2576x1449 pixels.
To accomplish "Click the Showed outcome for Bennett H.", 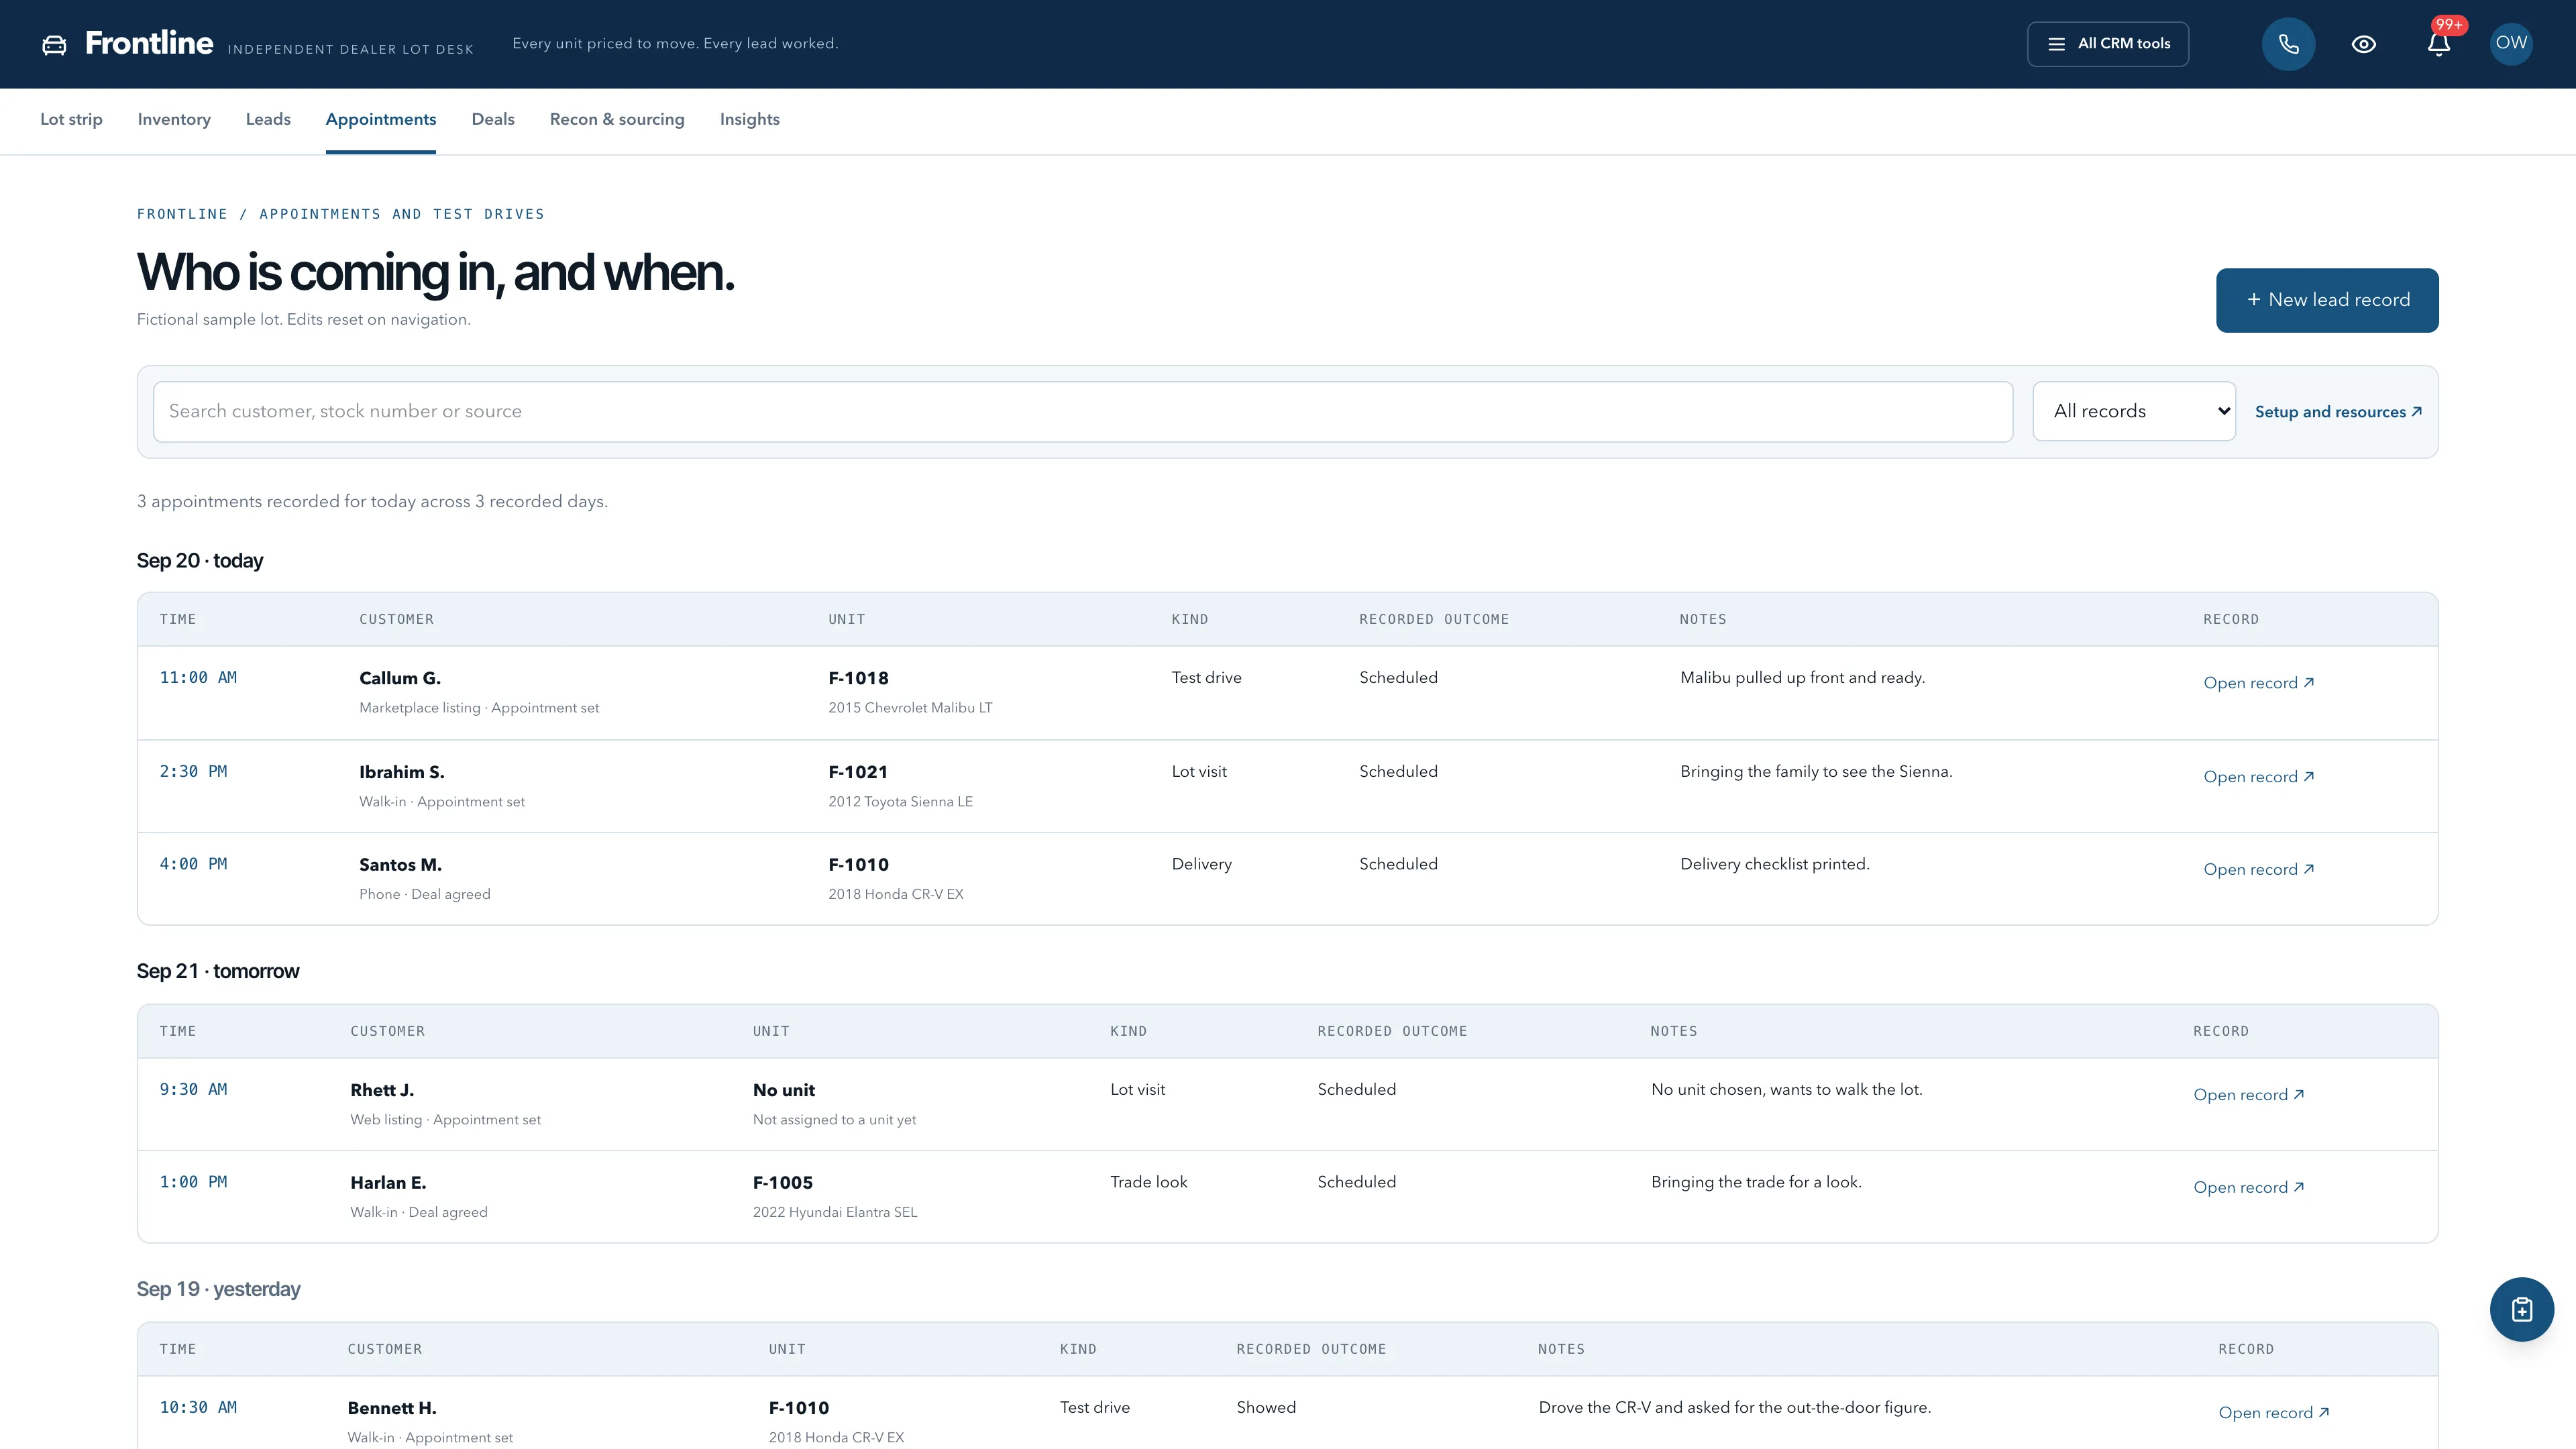I will [x=1265, y=1407].
